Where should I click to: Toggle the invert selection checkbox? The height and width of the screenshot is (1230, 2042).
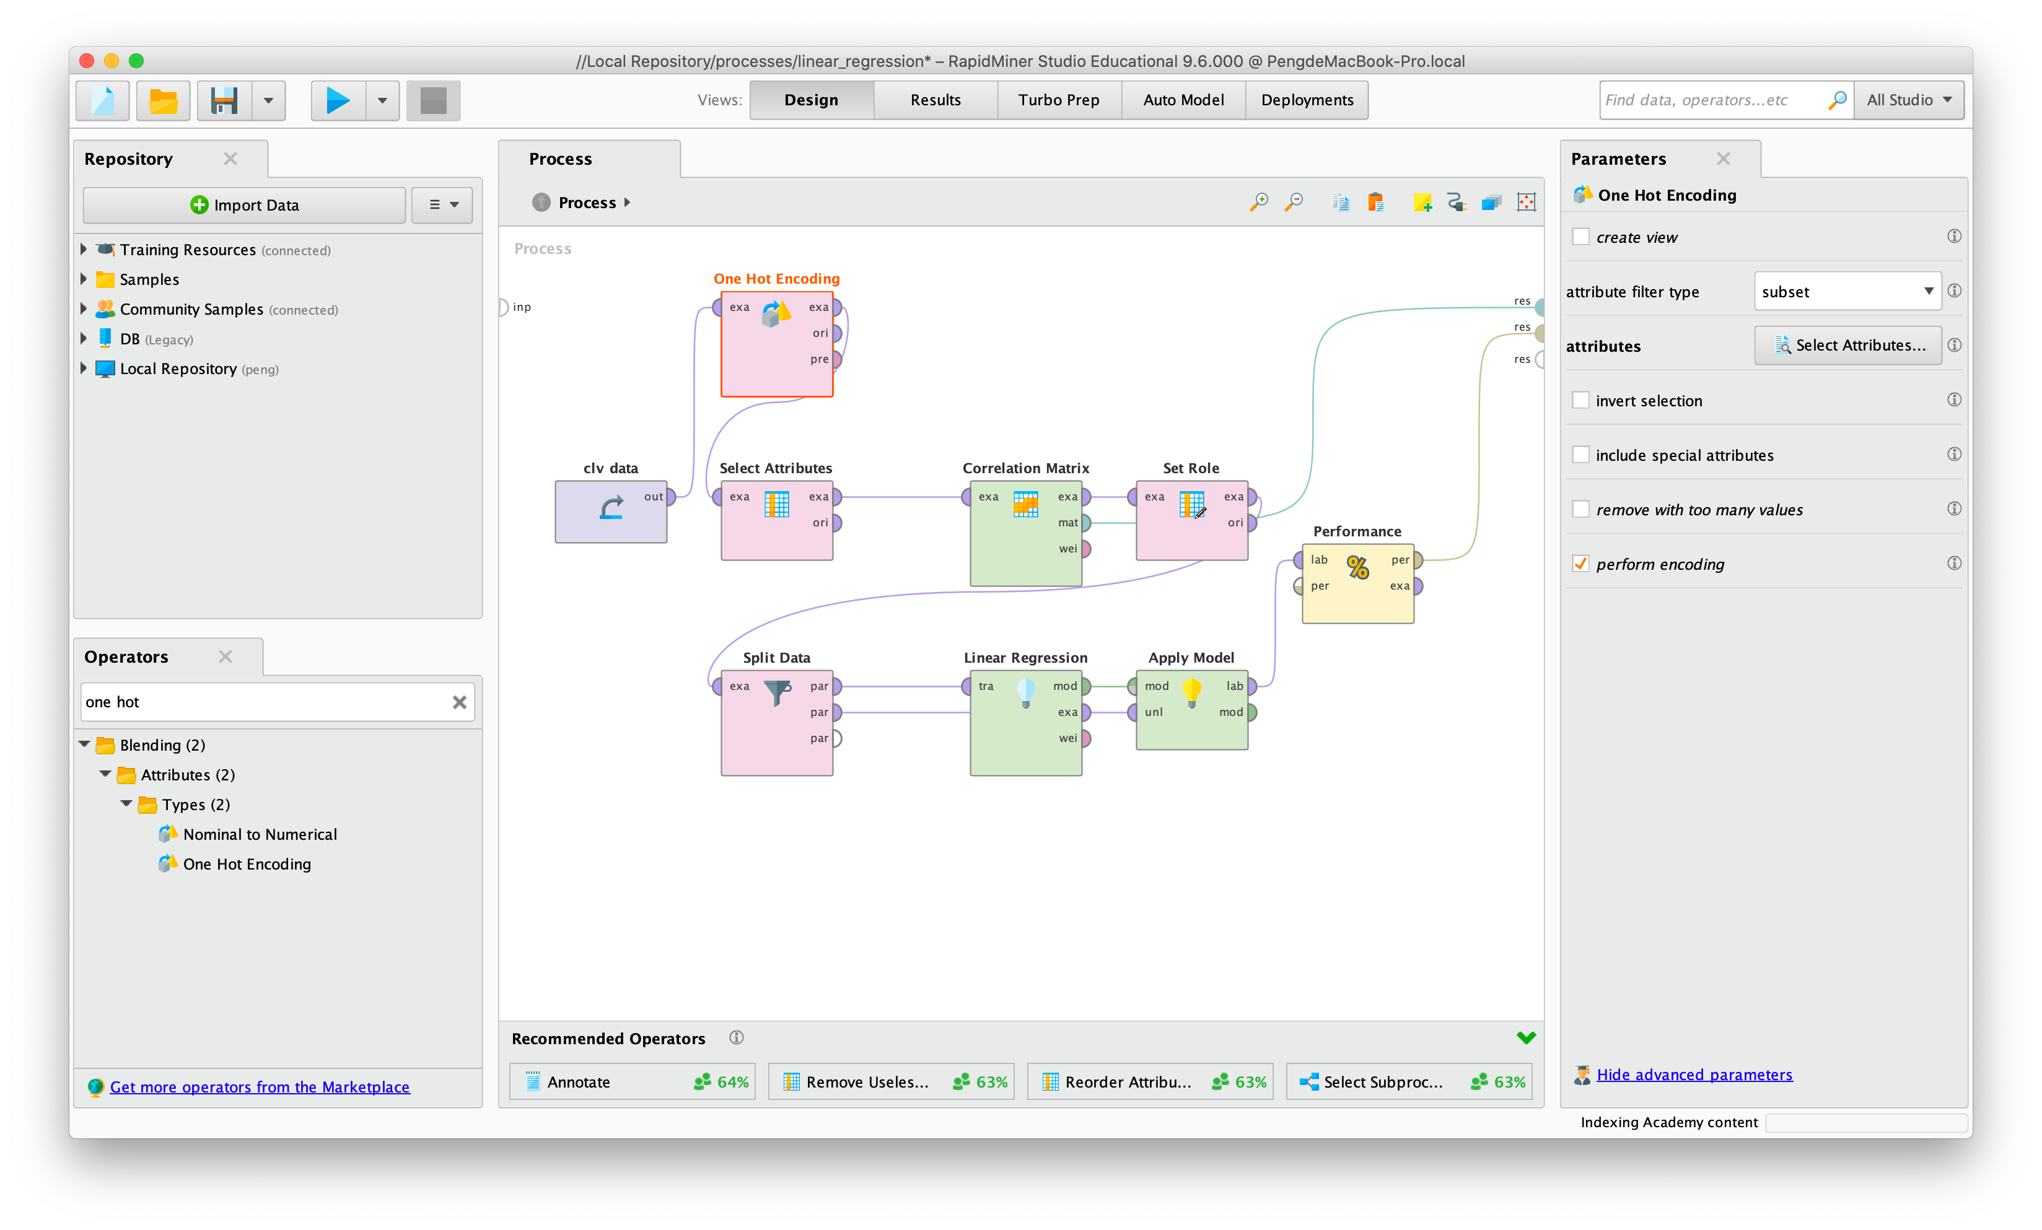1580,400
